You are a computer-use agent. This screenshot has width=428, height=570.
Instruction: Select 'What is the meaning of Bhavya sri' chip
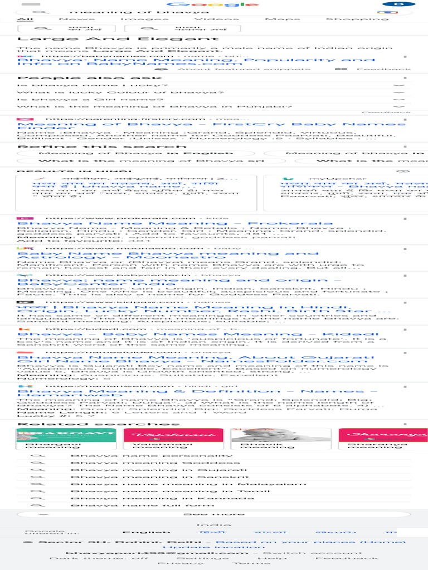pyautogui.click(x=152, y=161)
